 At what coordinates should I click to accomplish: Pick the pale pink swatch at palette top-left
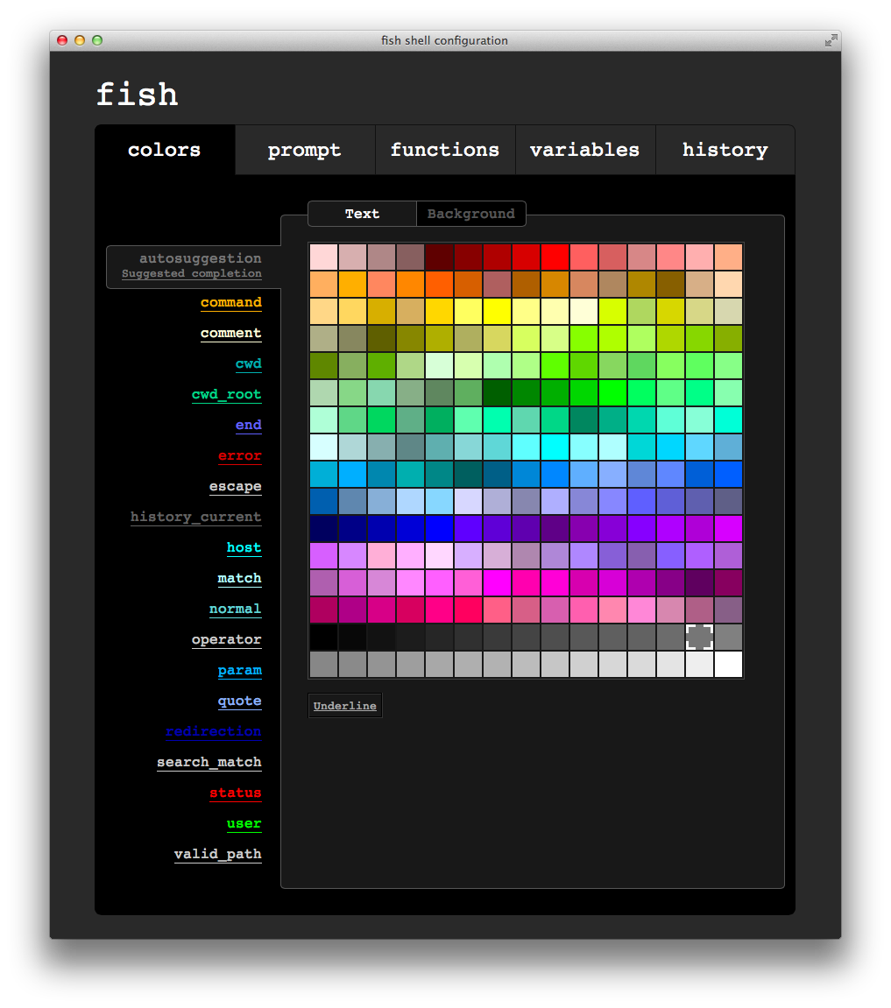pos(323,257)
